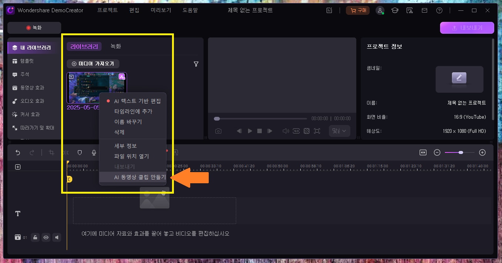Image resolution: width=502 pixels, height=263 pixels.
Task: Open the preview zoom fit dropdown
Action: (339, 131)
